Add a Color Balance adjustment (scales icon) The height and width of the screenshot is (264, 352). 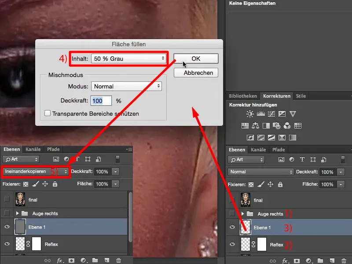[x=255, y=126]
